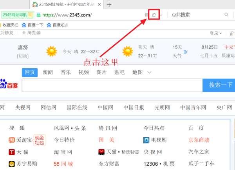Select the 视频 search tab
Viewport: 235px width, 170px height.
click(84, 73)
